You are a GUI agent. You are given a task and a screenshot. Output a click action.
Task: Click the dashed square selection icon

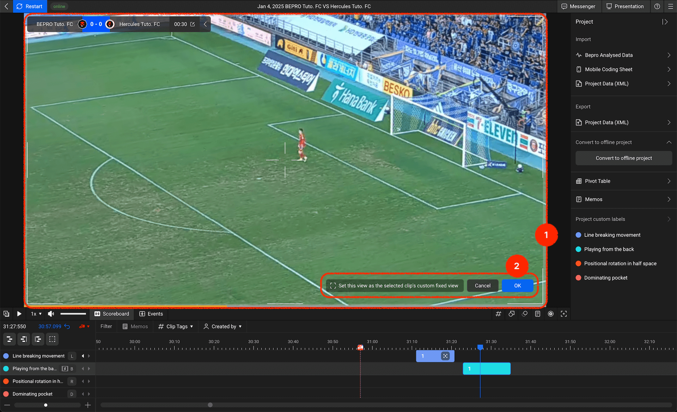tap(52, 339)
